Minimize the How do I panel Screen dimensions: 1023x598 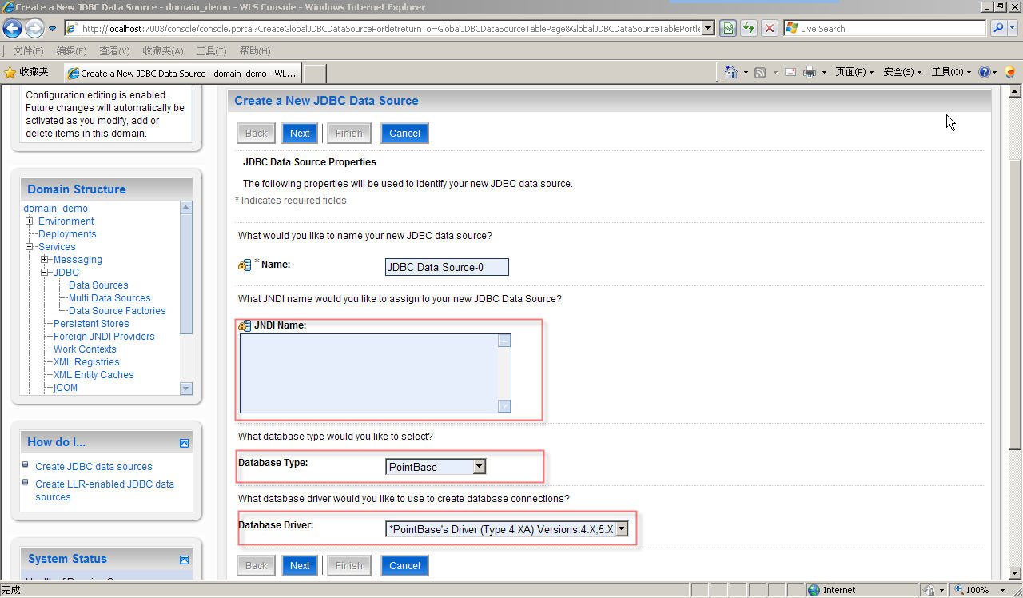click(184, 443)
